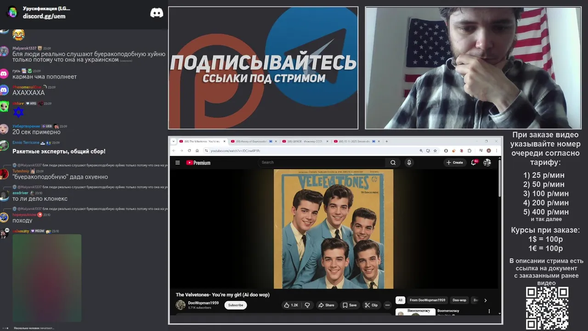Open YouTube notifications bell
The height and width of the screenshot is (331, 588).
474,162
